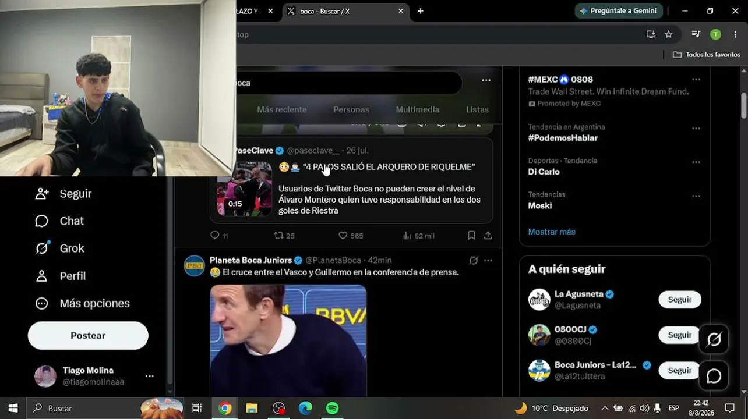Image resolution: width=748 pixels, height=419 pixels.
Task: Ask Grok about the Planeta Boca Juniors post
Action: click(x=473, y=260)
